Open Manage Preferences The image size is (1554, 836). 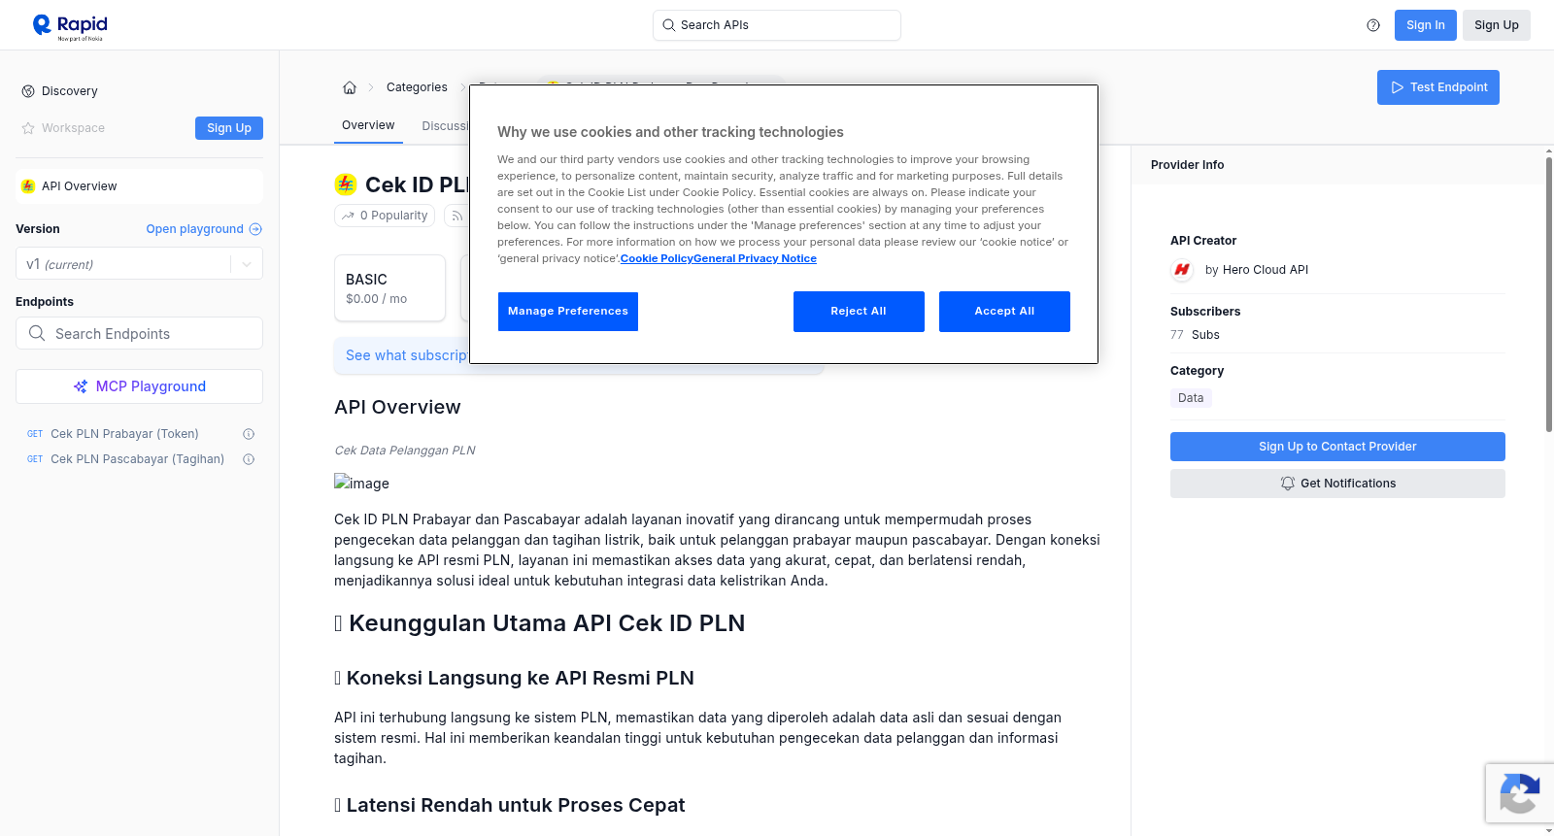[x=568, y=312]
